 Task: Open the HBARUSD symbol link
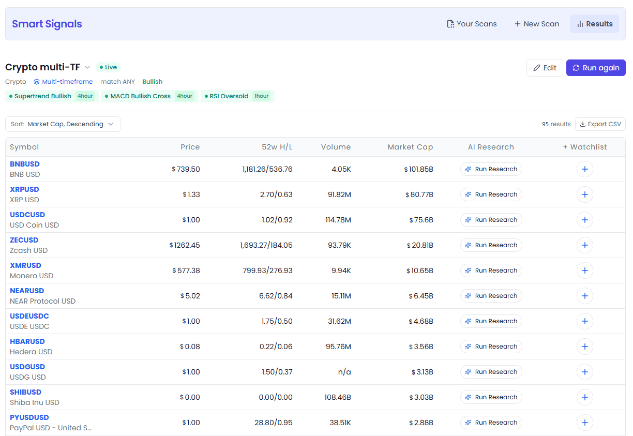[x=27, y=341]
